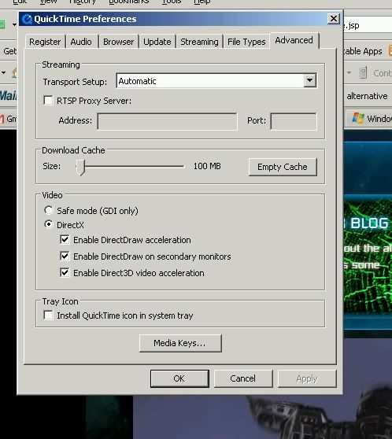The height and width of the screenshot is (439, 392).
Task: Click the phone icon beside Cont in browser
Action: tap(363, 73)
